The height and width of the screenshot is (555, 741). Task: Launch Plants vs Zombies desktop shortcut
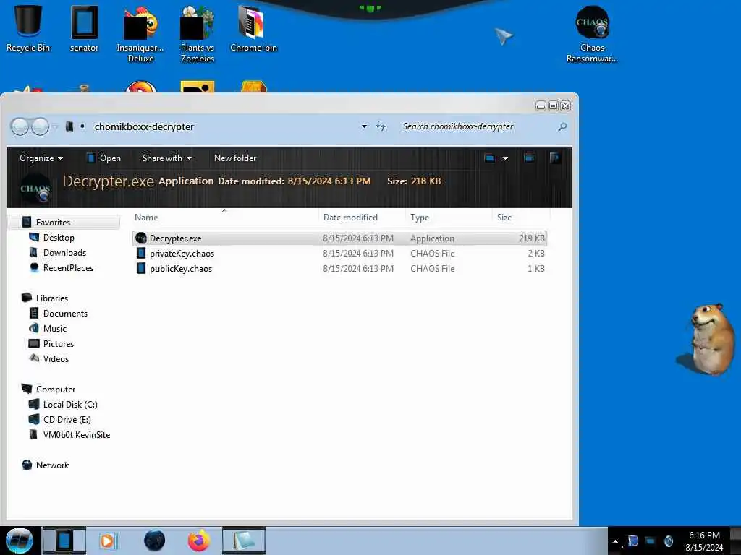pos(197,34)
